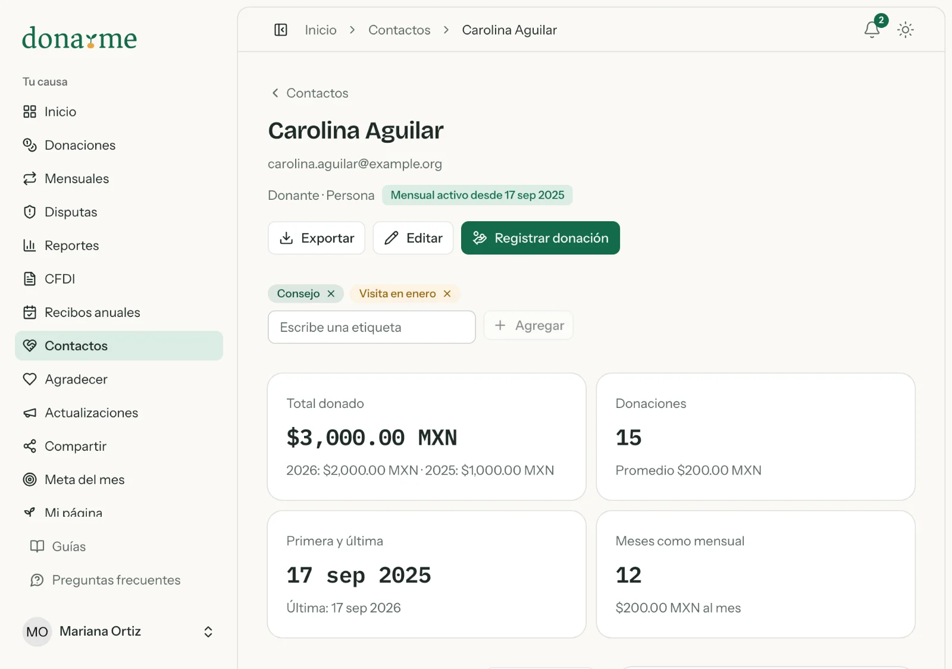The image size is (952, 669).
Task: Click the carolina.aguilar@example.org email
Action: coord(355,164)
